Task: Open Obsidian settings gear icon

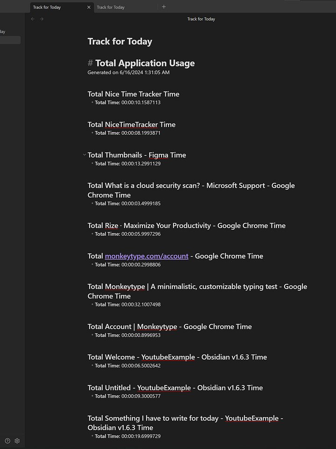Action: pos(17,441)
